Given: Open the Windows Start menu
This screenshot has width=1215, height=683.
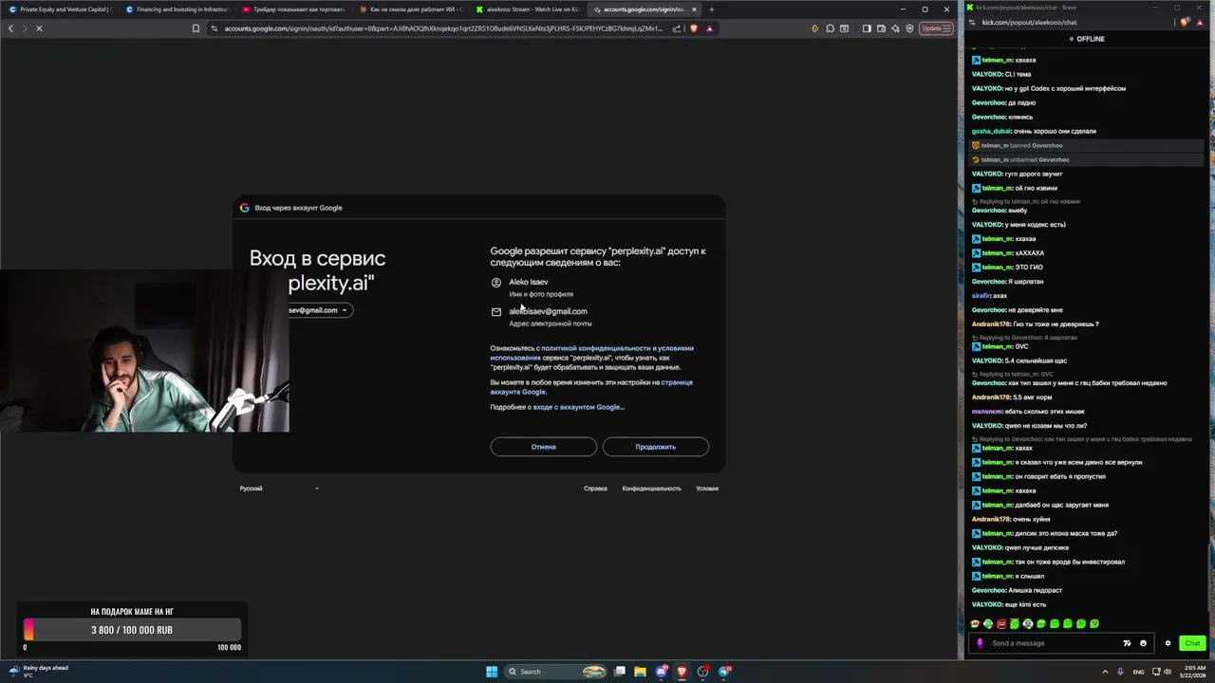Looking at the screenshot, I should tap(492, 672).
